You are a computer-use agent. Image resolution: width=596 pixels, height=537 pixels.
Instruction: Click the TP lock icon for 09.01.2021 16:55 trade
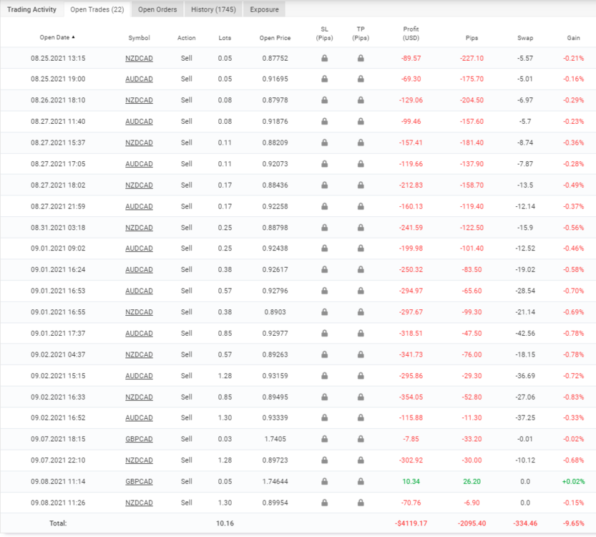[361, 312]
